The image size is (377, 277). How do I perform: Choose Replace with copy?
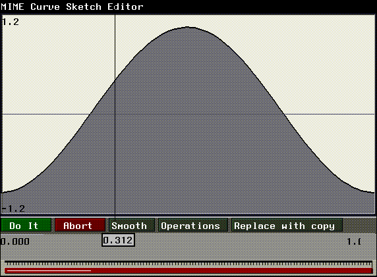click(287, 225)
